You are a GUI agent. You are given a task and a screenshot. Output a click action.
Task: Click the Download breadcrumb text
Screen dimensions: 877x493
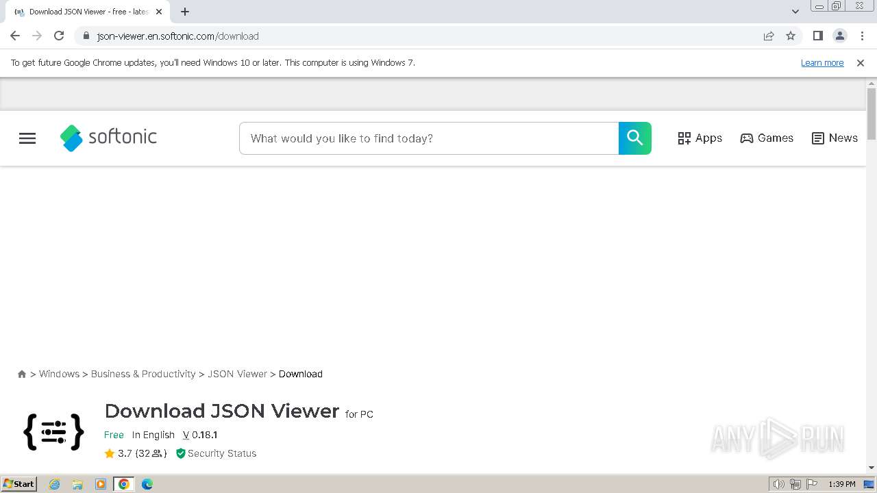tap(300, 374)
